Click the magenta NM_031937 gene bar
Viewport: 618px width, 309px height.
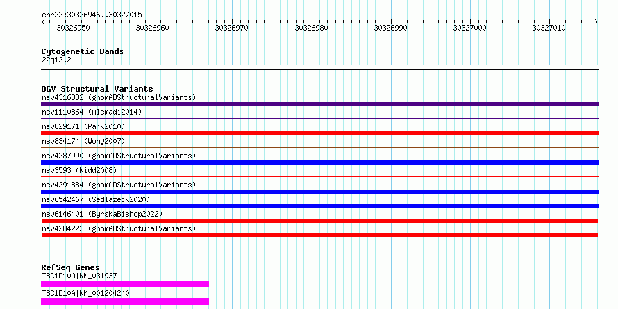pos(125,284)
